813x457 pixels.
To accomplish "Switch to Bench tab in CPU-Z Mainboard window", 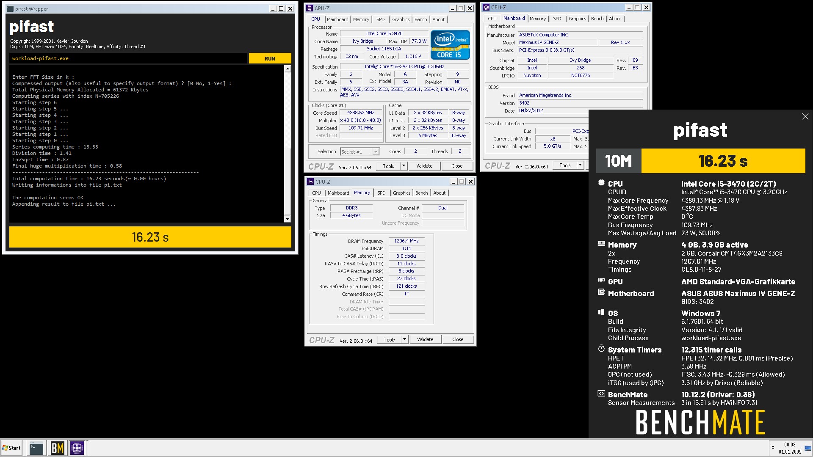I will point(597,19).
